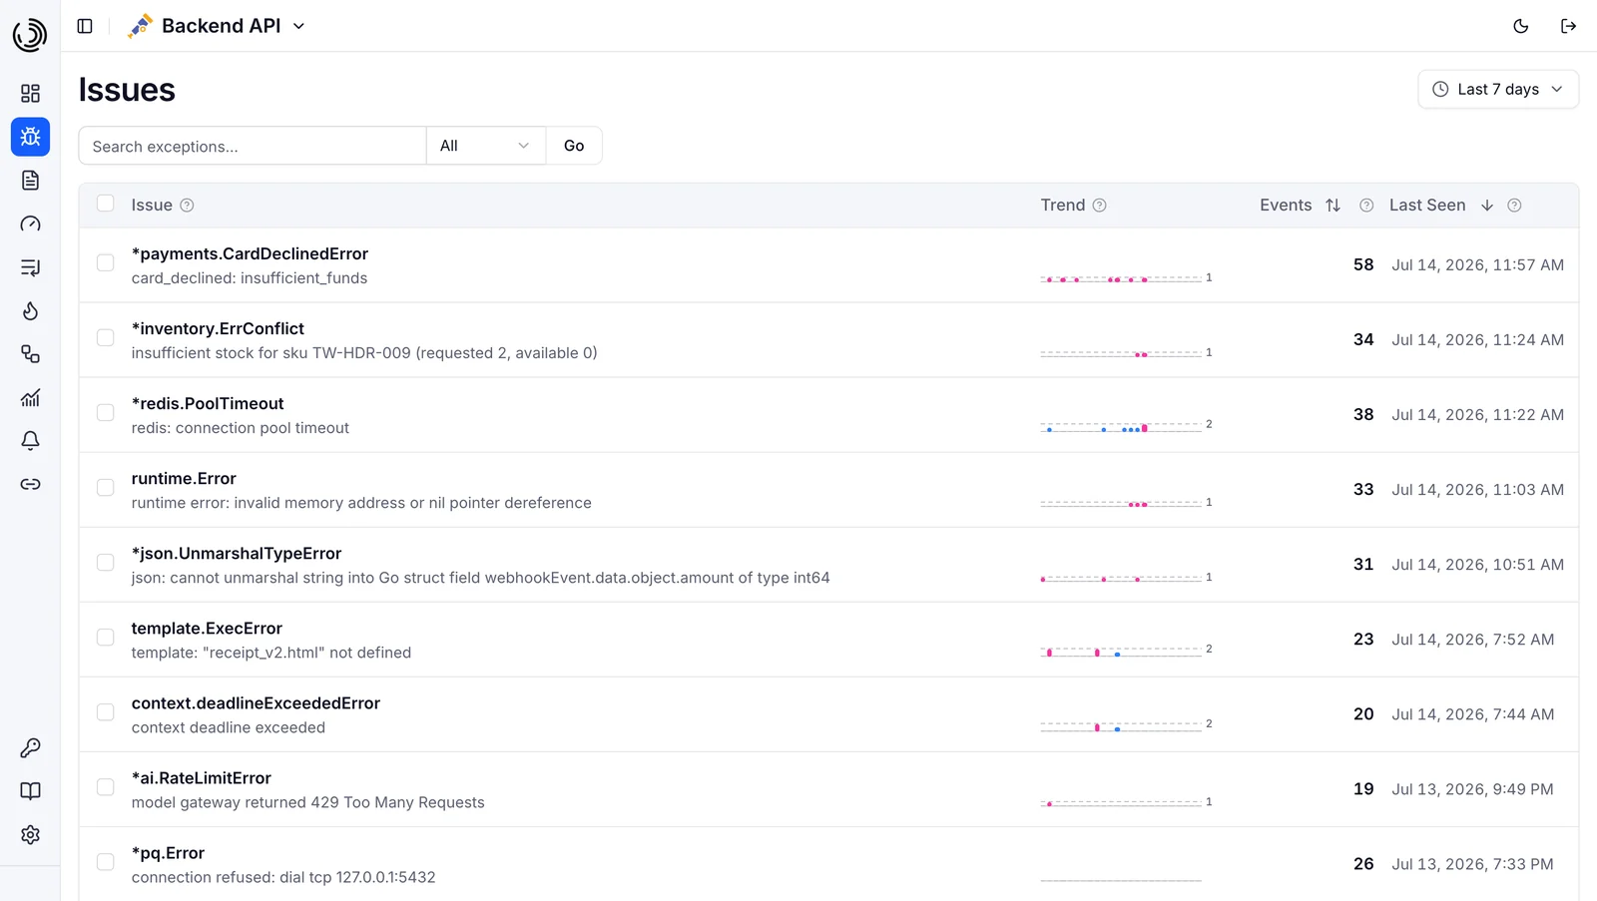Check the select-all checkbox in header
Screen dimensions: 1597x901
point(105,204)
